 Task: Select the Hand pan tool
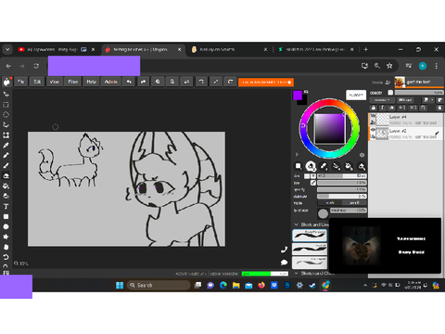(6, 247)
